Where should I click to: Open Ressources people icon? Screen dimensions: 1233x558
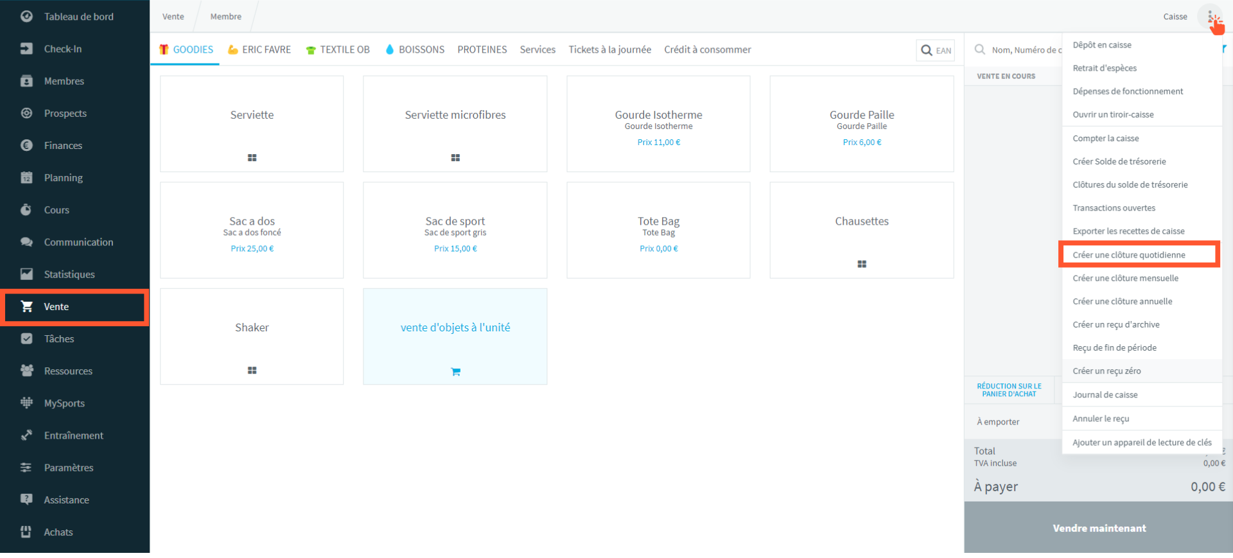26,371
